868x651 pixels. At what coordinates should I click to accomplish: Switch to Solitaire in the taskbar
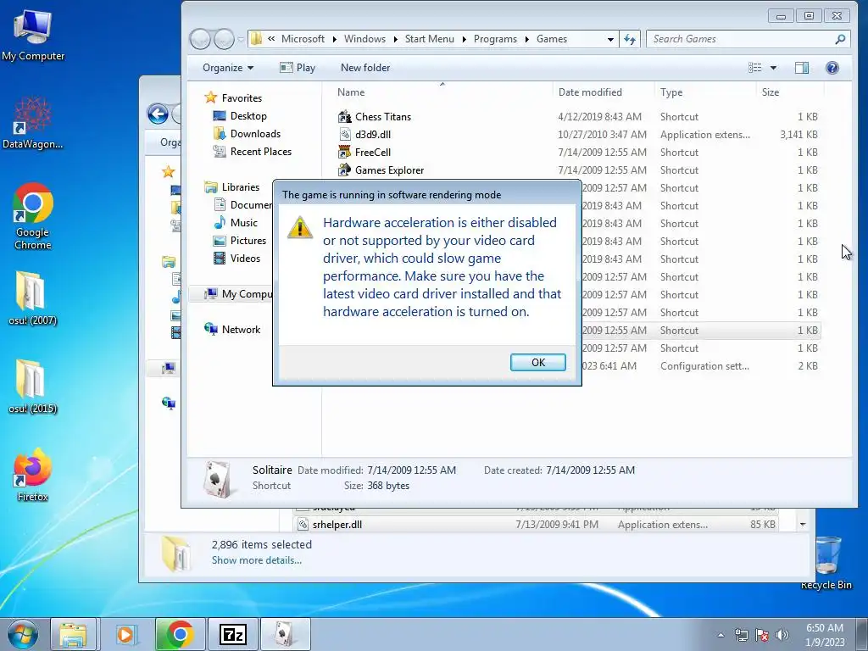coord(285,634)
